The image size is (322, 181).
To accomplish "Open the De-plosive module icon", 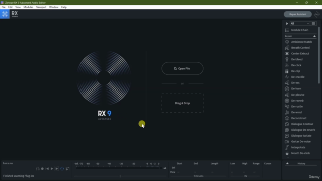I will click(287, 95).
